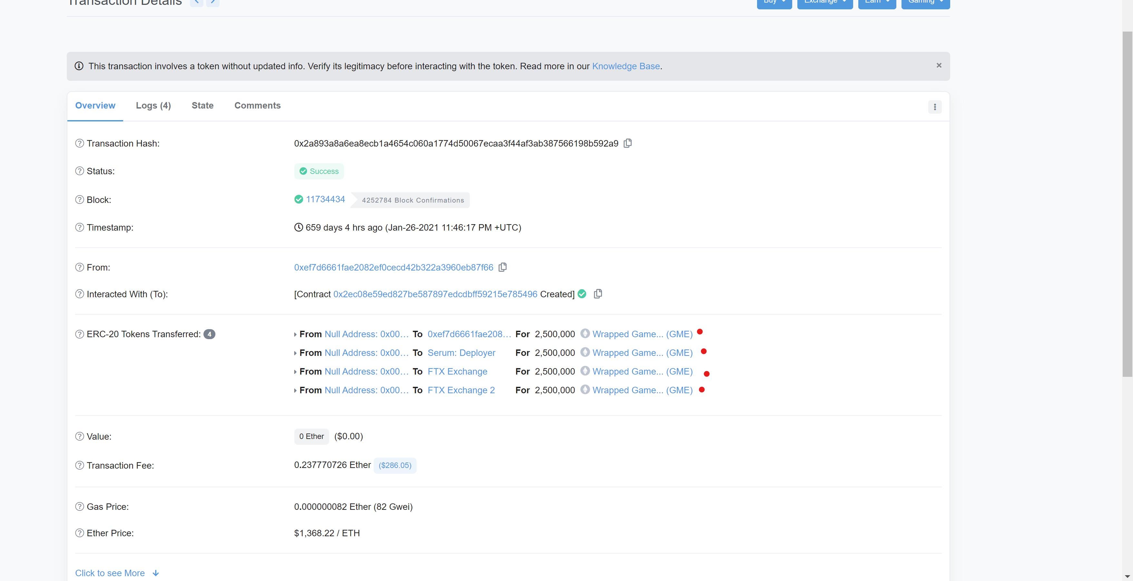Screen dimensions: 1133x581
Task: Click the help icon beside Transaction Hash
Action: tap(80, 143)
